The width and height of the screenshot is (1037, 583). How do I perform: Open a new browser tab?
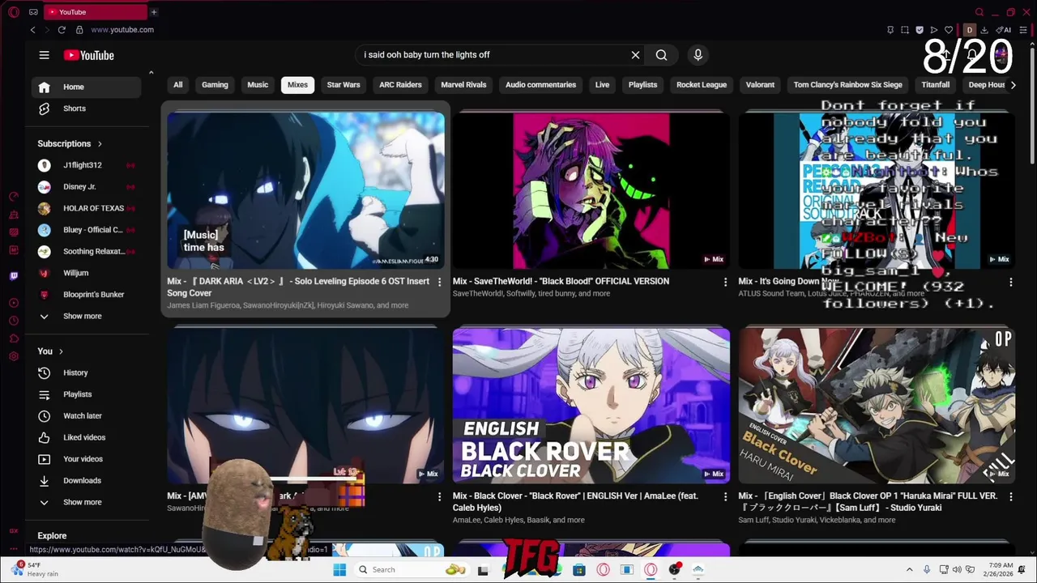153,12
